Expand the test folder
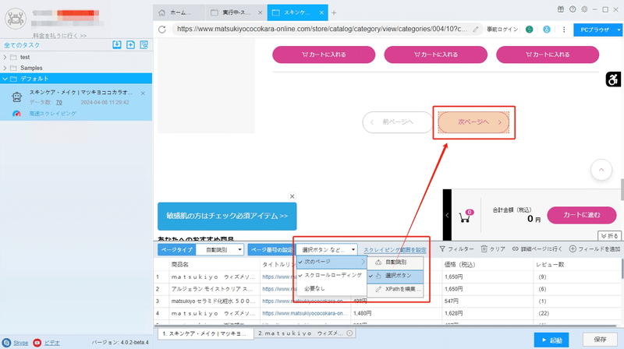 [5, 57]
